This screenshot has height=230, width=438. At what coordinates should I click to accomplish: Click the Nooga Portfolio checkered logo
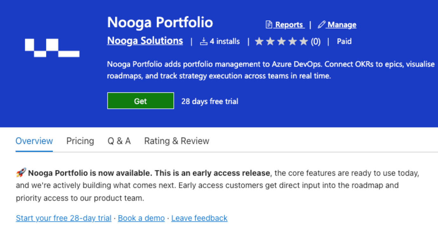(52, 48)
